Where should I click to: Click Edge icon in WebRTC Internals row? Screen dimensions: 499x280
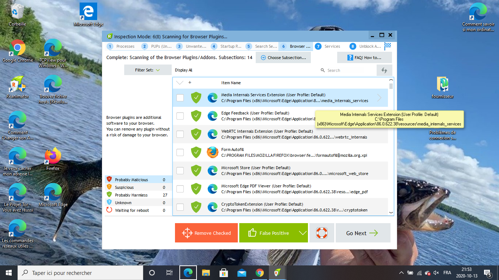click(x=213, y=134)
